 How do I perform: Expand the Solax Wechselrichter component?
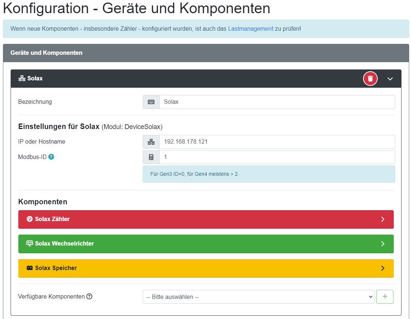[x=206, y=244]
